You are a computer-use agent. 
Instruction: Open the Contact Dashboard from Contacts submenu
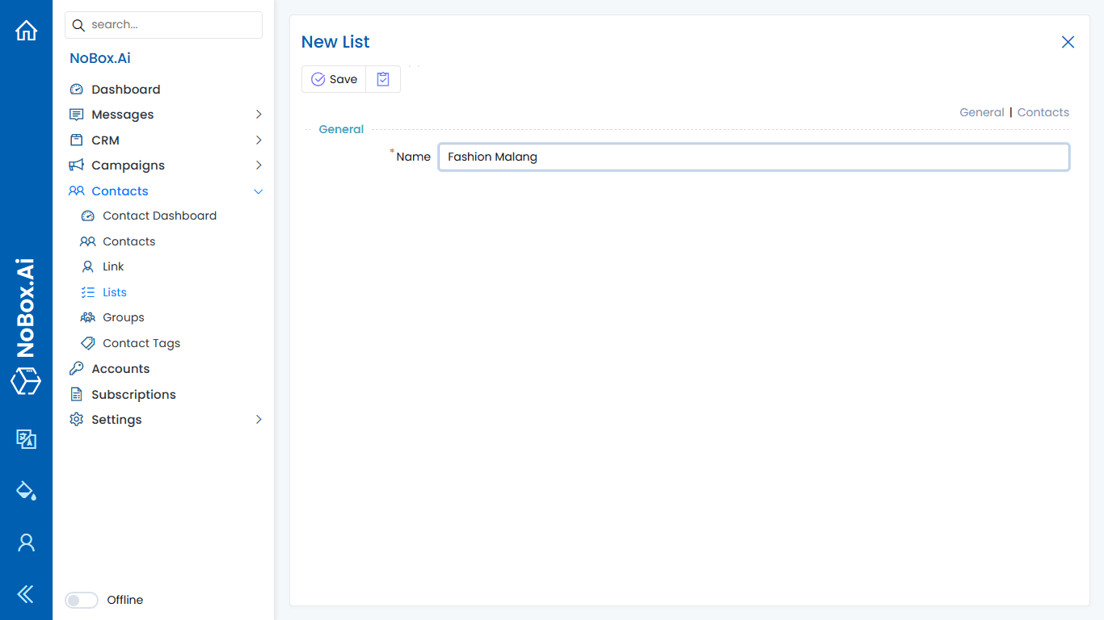159,216
